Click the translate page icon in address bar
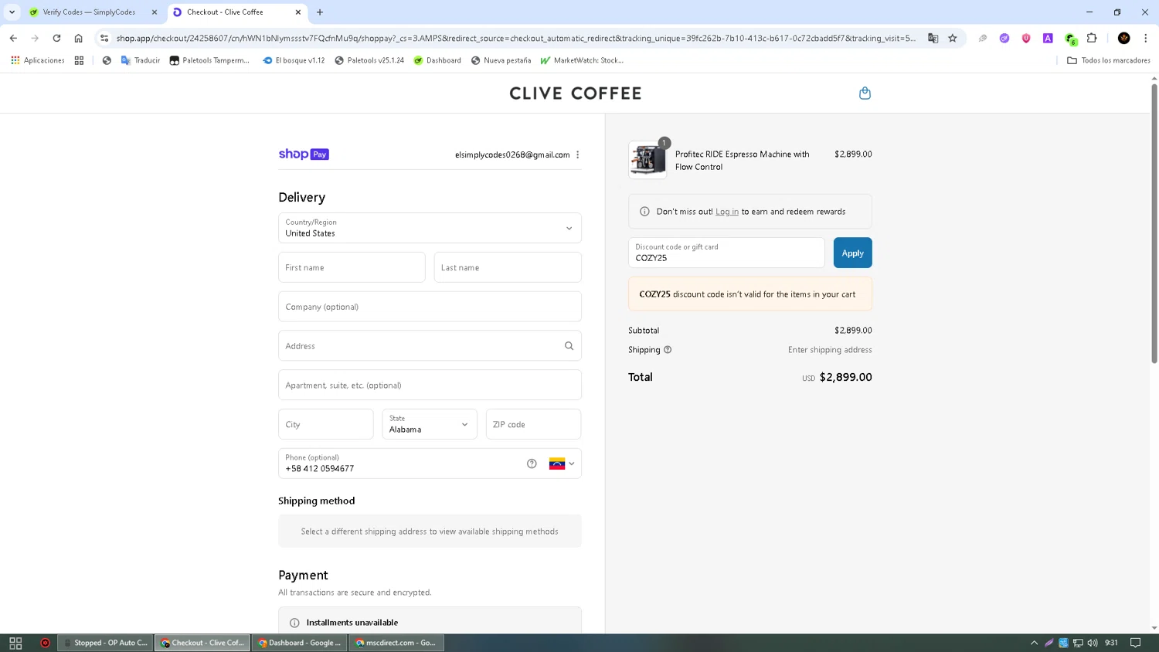1159x652 pixels. tap(933, 38)
